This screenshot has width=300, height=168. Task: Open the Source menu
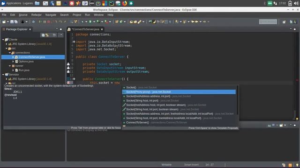click(23, 15)
